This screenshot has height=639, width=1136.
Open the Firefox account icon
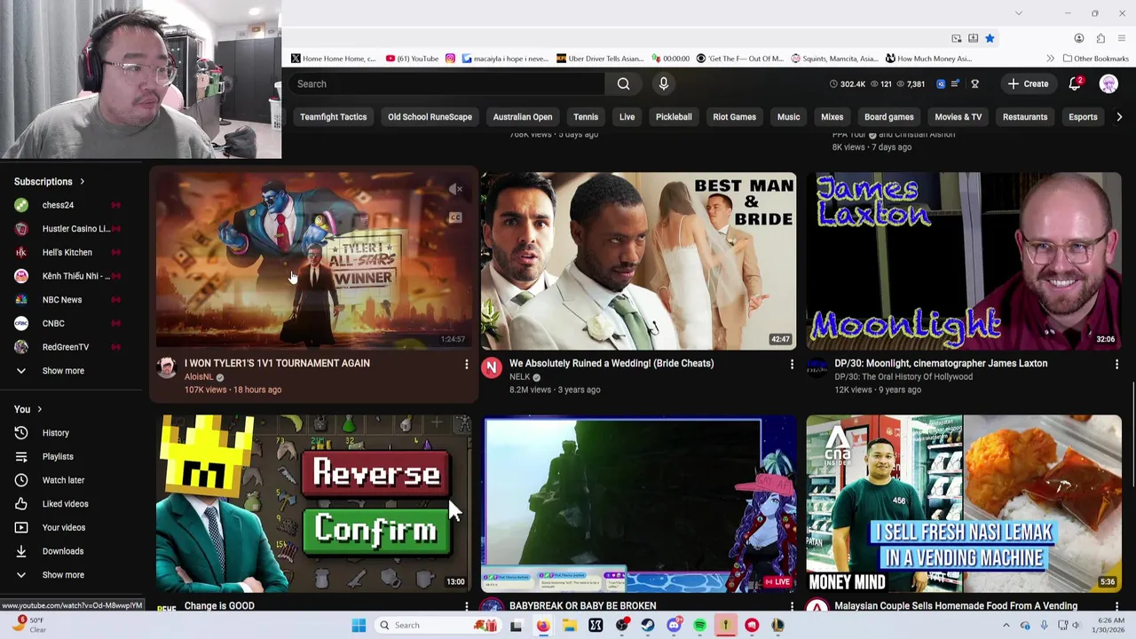pyautogui.click(x=1079, y=38)
